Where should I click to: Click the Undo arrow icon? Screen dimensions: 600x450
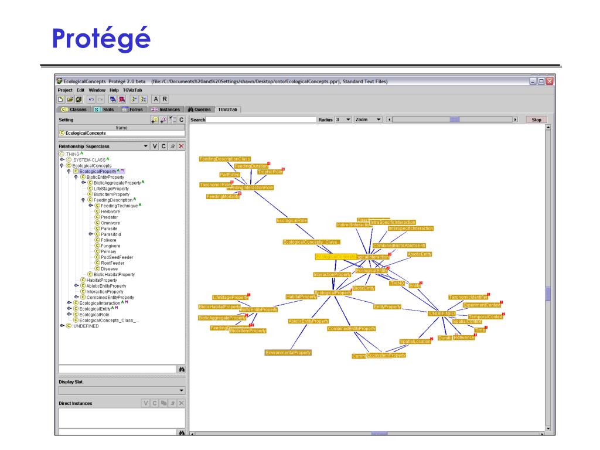(91, 100)
